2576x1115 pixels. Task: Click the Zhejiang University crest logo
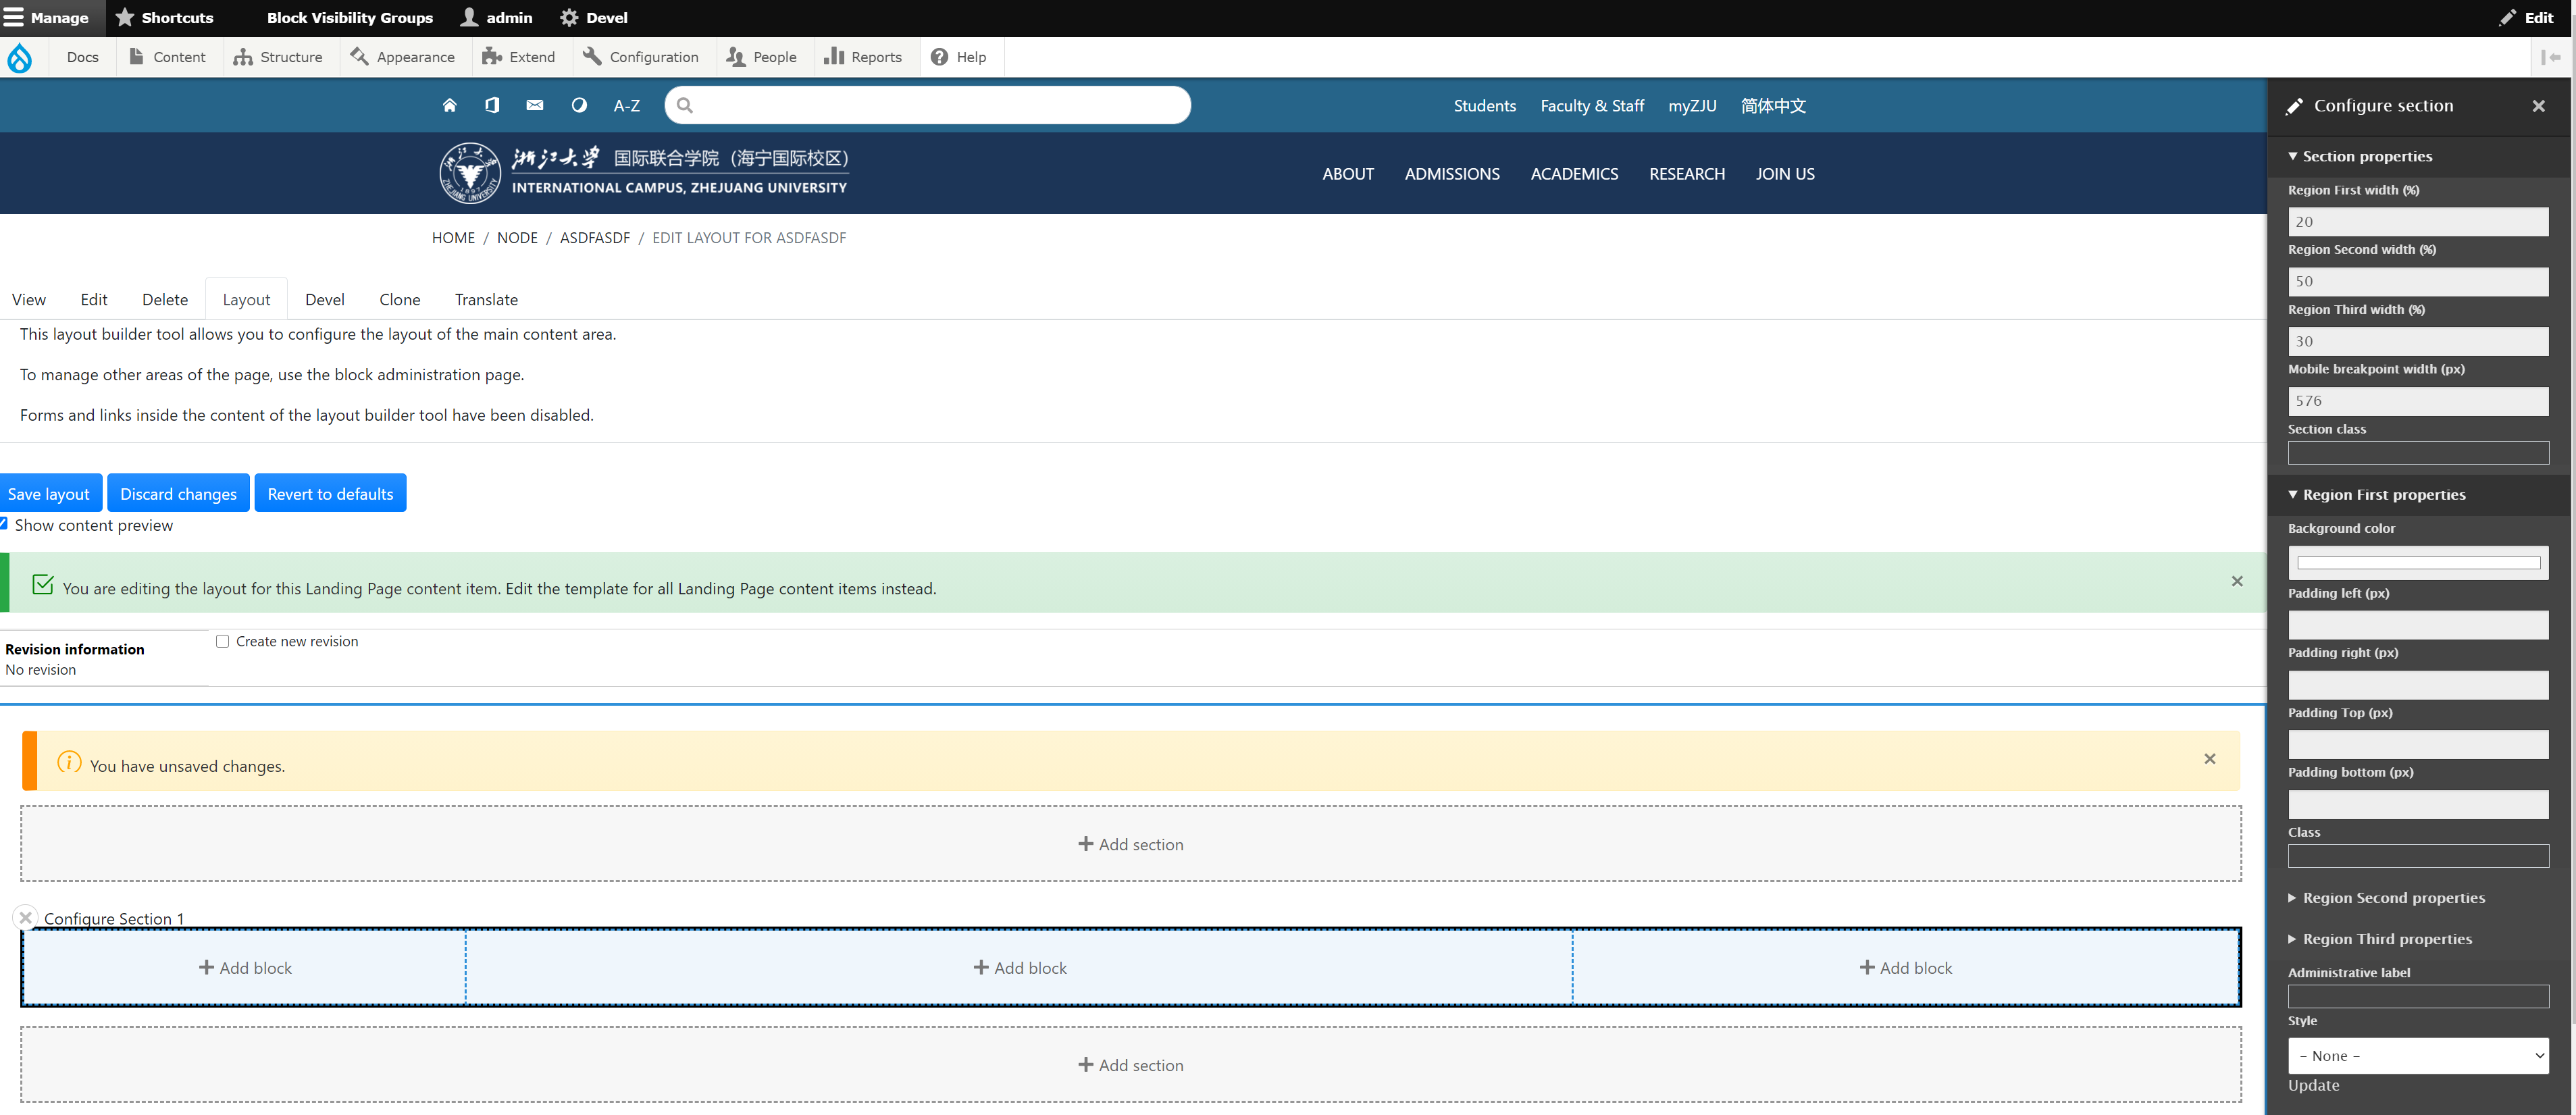point(469,173)
